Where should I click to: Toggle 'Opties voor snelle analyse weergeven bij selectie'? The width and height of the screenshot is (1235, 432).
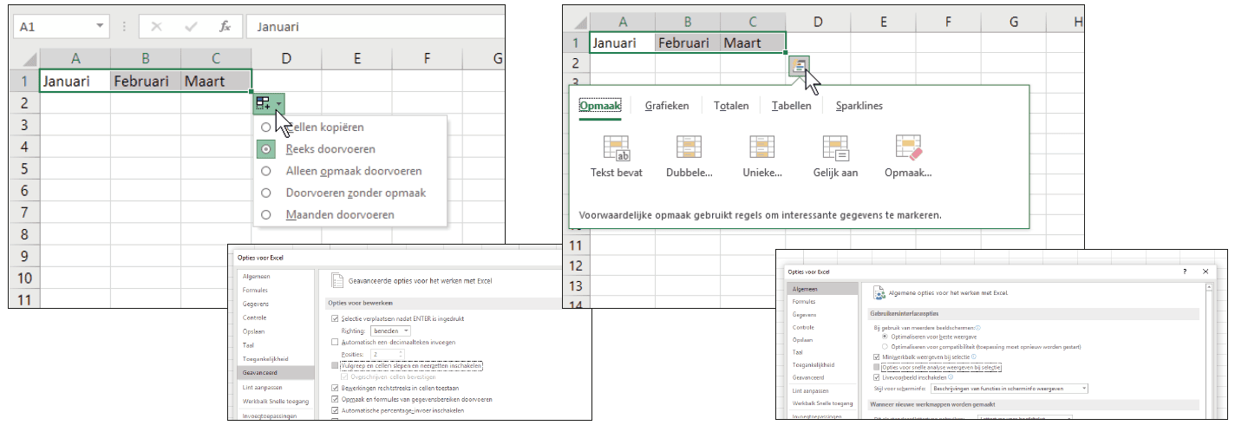(x=876, y=367)
